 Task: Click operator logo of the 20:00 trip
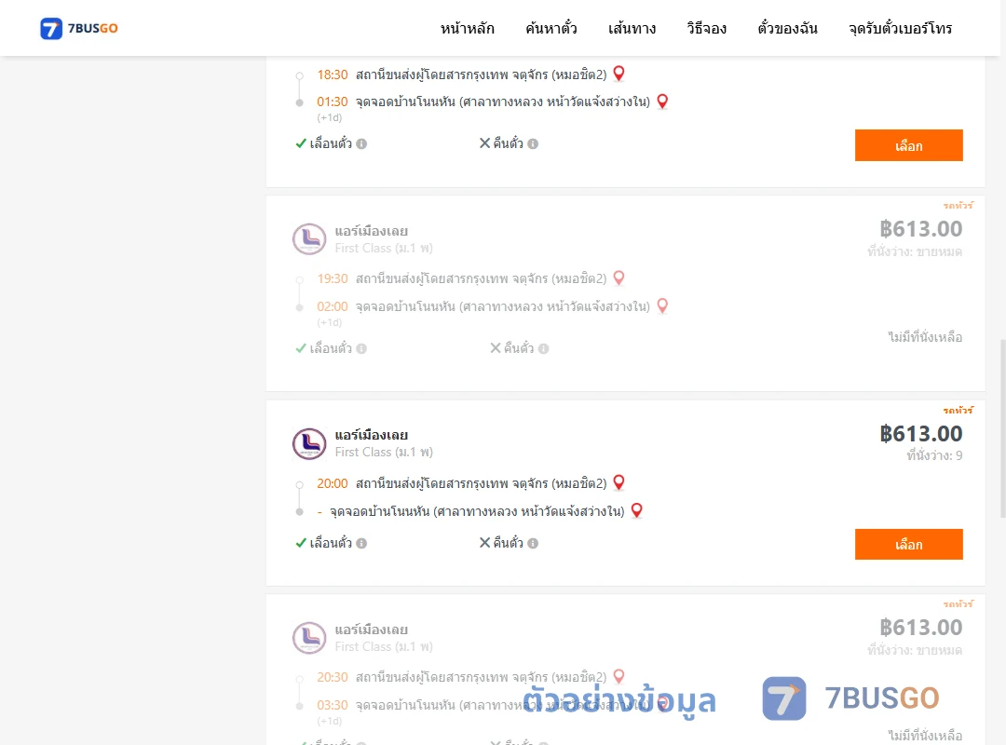[x=309, y=443]
